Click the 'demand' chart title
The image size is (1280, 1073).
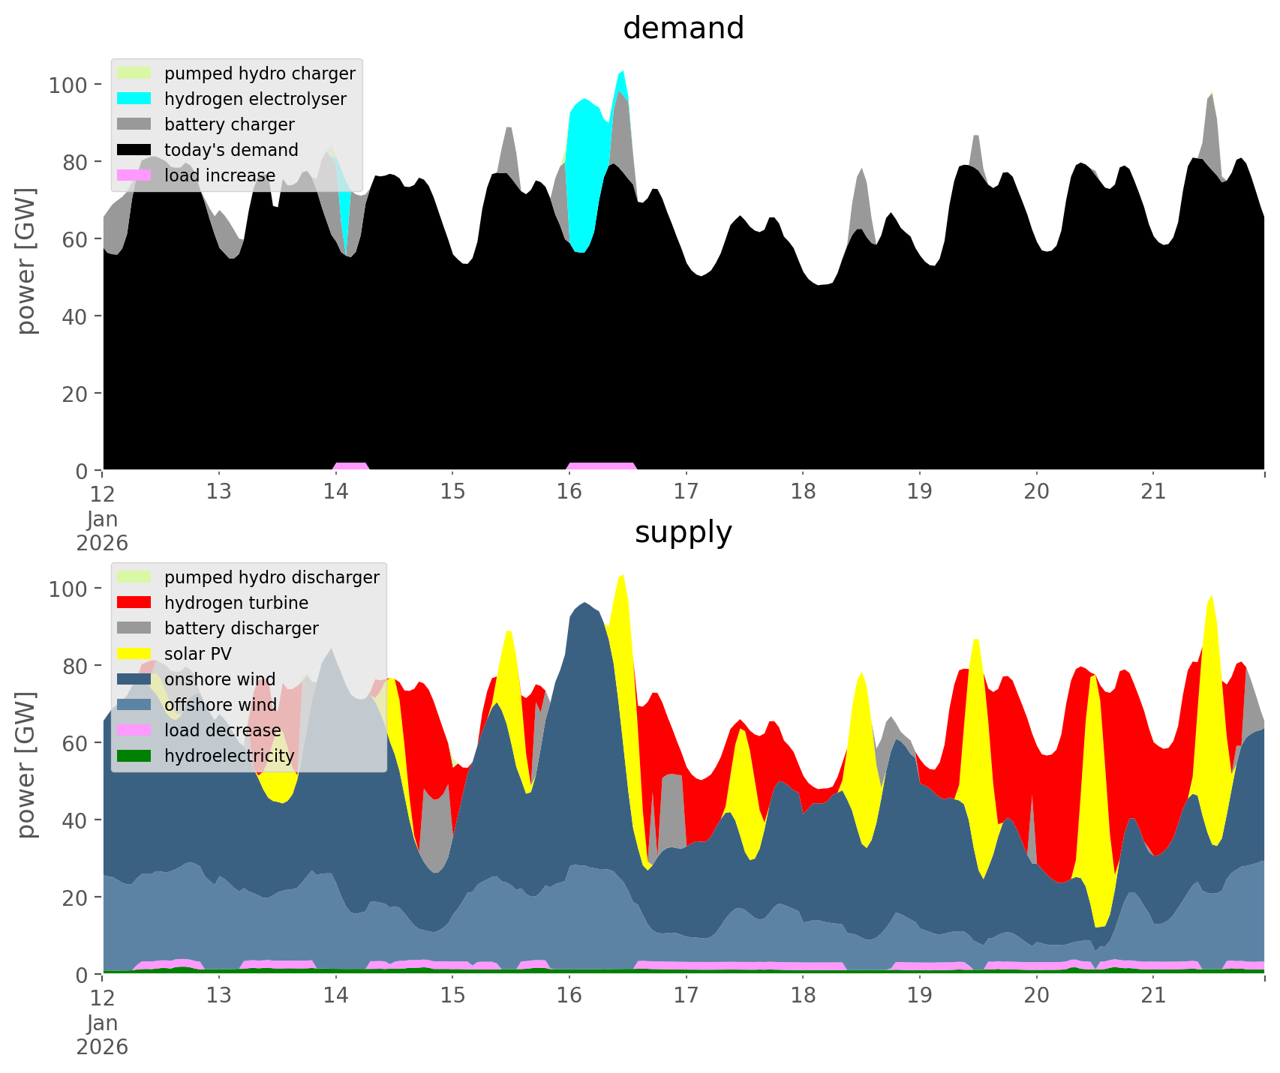point(683,28)
